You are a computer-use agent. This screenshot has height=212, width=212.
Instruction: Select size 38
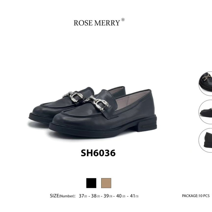click(96, 196)
